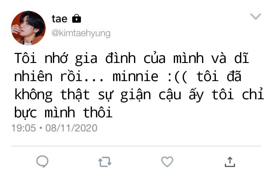Open the share tweet upload icon

coord(230,162)
